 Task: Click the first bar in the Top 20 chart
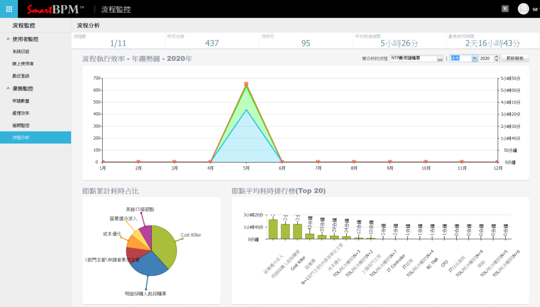273,229
